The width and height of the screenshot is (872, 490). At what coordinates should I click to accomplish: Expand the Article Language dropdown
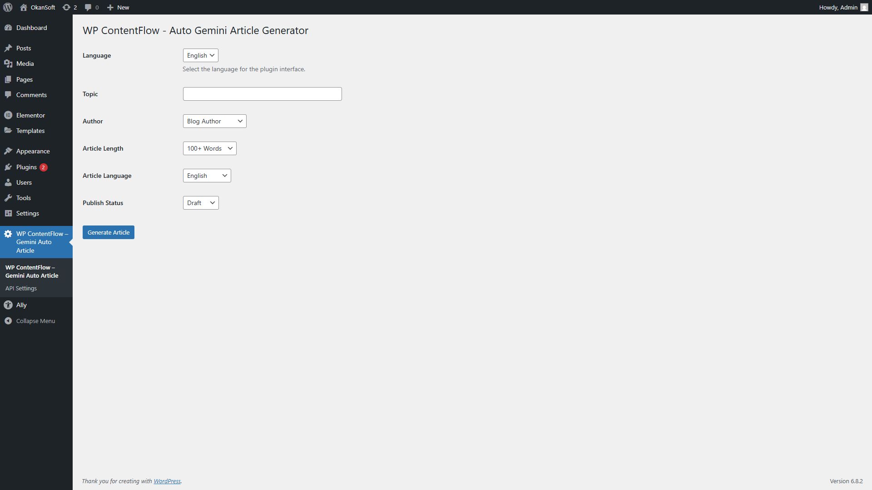[207, 176]
